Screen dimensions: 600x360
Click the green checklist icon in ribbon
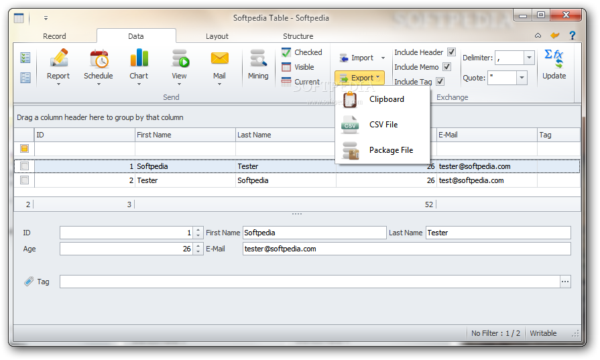click(25, 58)
